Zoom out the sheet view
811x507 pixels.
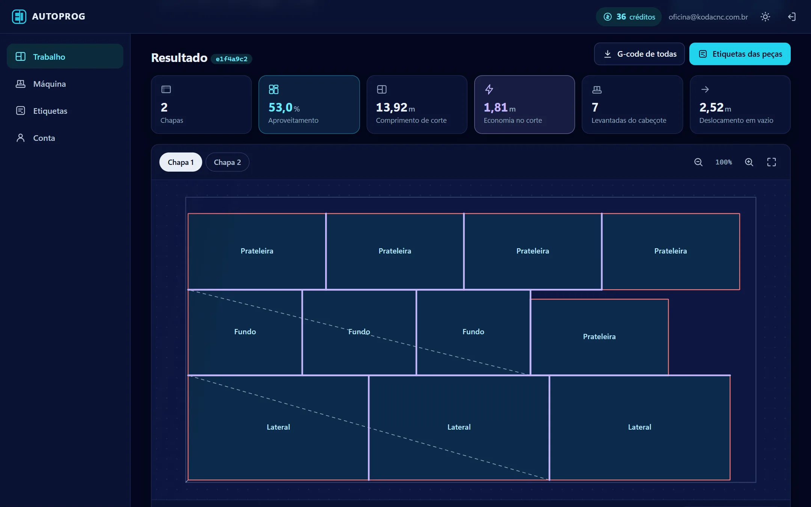(x=698, y=162)
